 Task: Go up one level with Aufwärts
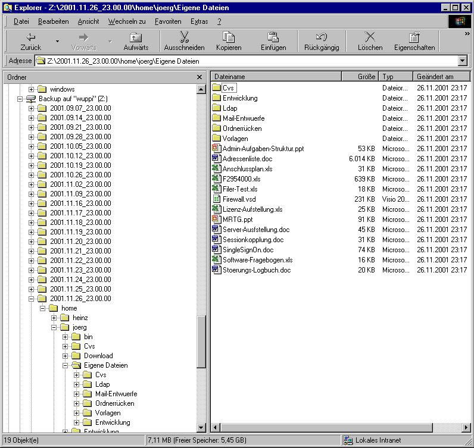tap(136, 37)
